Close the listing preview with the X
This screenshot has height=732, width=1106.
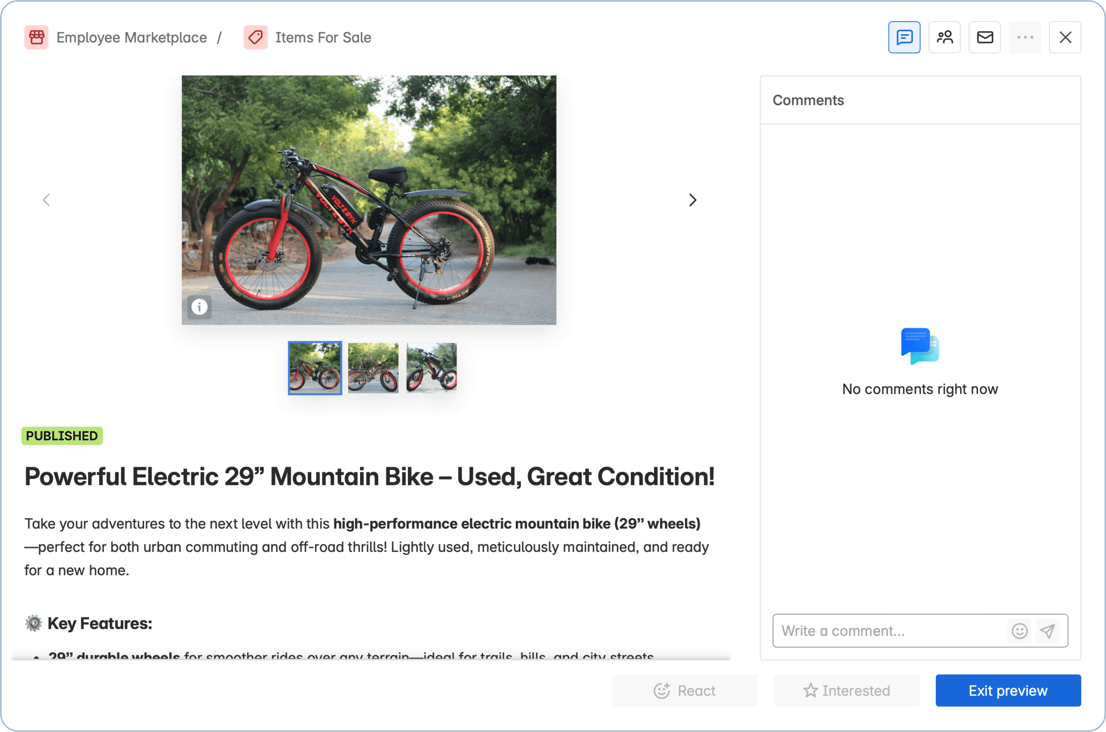pos(1065,37)
